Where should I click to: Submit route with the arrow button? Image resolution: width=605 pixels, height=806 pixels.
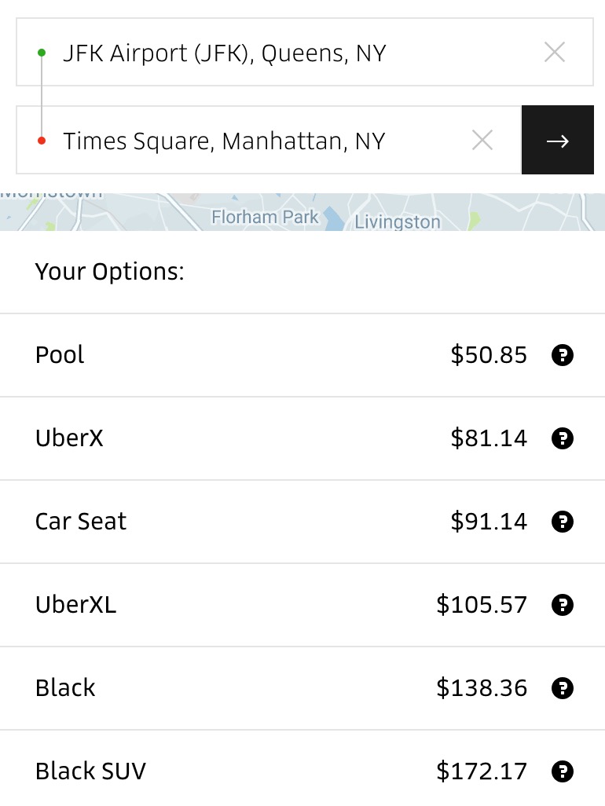pos(557,141)
